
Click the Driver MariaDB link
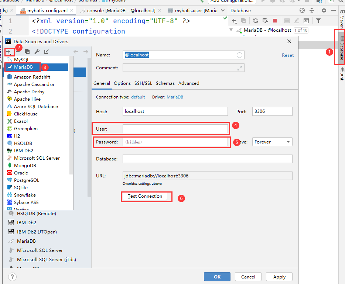coord(175,97)
